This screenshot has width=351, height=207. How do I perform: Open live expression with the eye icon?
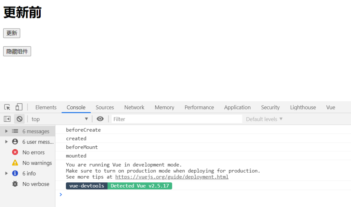100,119
